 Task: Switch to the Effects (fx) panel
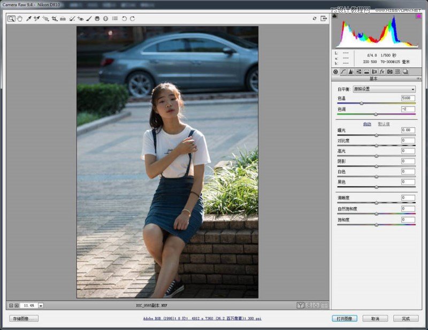point(381,72)
